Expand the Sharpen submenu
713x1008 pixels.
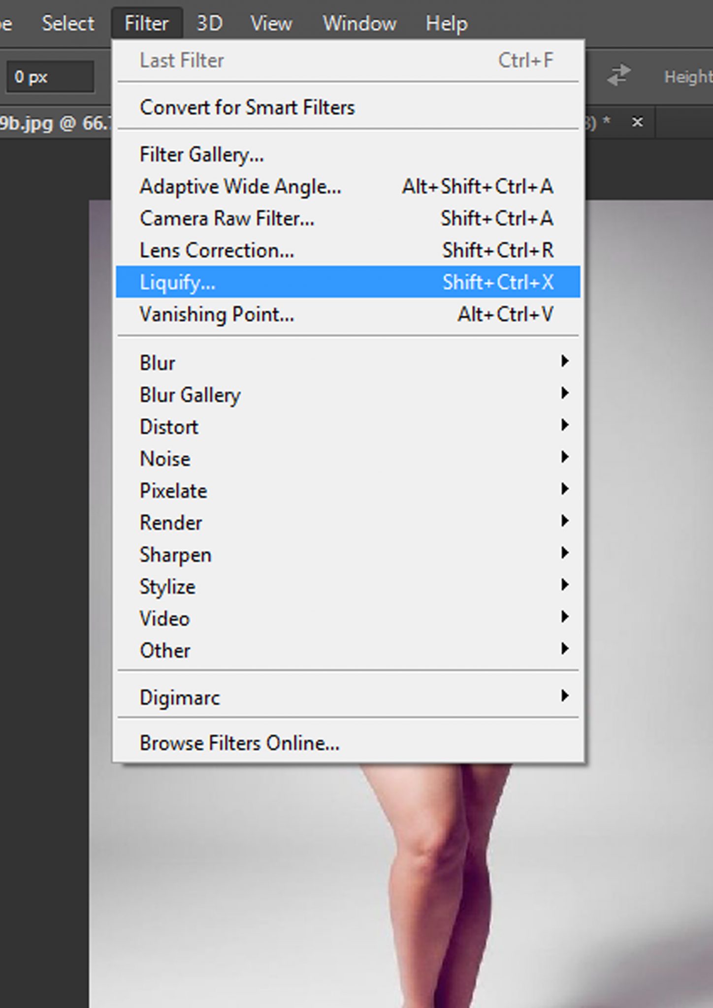pyautogui.click(x=175, y=555)
